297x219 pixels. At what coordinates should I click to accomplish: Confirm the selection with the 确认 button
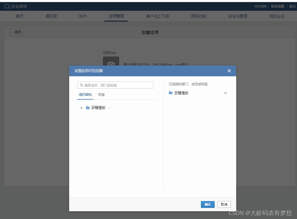pos(207,204)
